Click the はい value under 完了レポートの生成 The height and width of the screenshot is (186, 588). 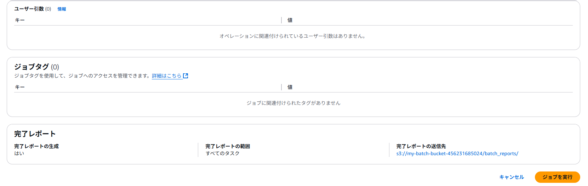(19, 153)
